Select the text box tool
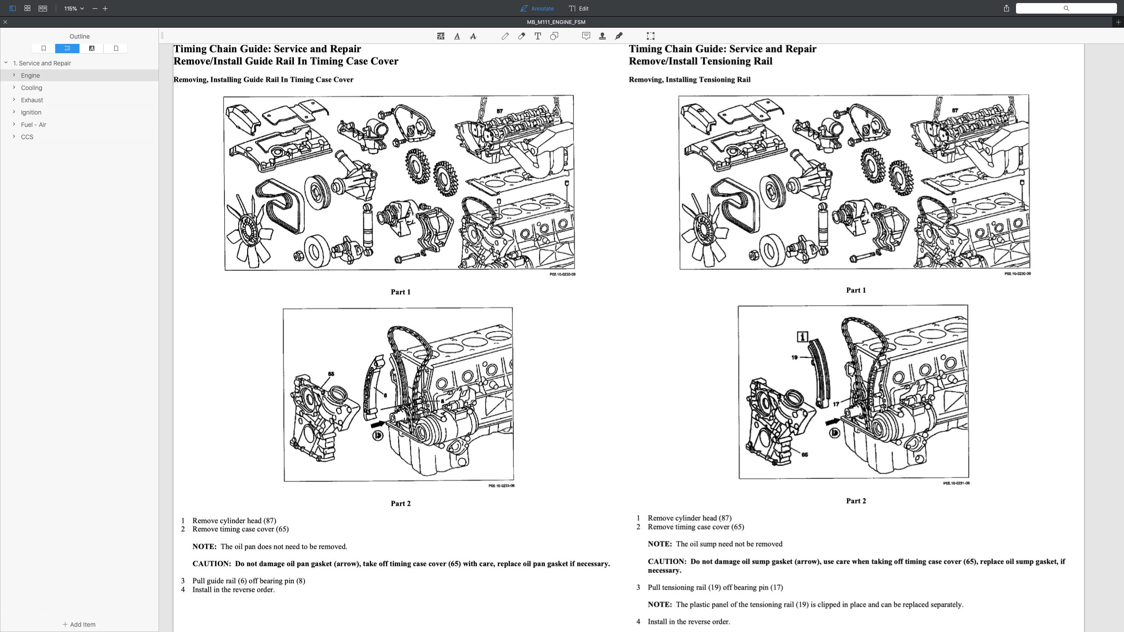1124x632 pixels. [x=538, y=36]
